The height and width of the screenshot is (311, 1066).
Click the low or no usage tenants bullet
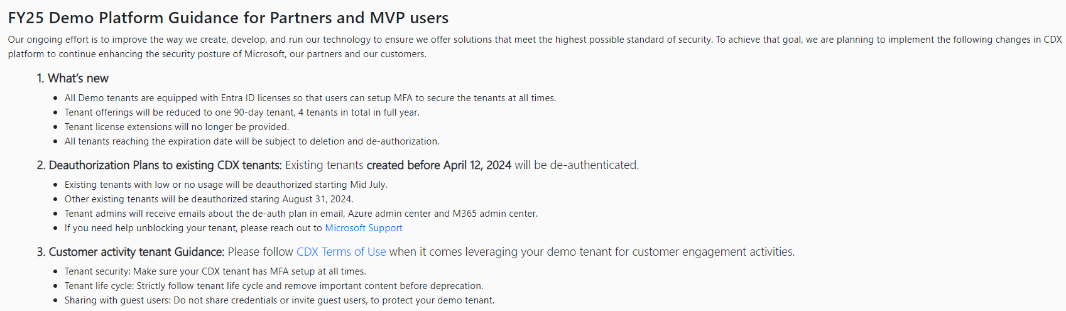click(x=226, y=185)
